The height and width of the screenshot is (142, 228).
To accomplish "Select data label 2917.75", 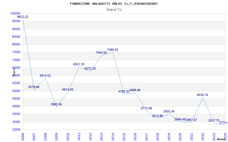I will tap(214, 120).
